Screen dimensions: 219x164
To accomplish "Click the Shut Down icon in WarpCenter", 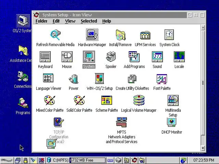I will coord(41,160).
